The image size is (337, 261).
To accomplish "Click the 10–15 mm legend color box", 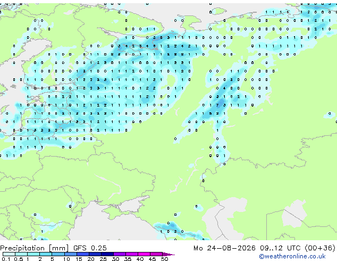I will pyautogui.click(x=70, y=254).
